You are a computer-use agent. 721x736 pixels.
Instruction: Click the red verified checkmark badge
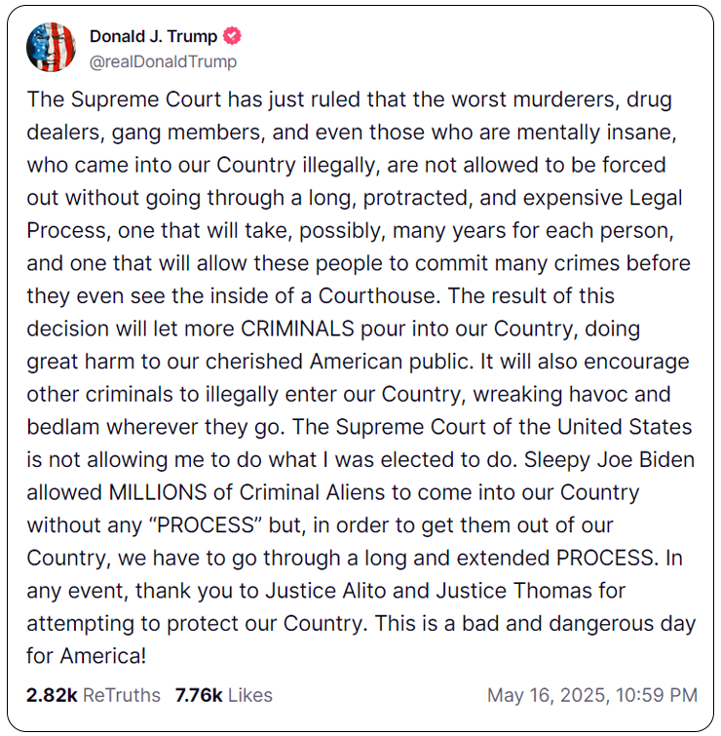click(232, 36)
